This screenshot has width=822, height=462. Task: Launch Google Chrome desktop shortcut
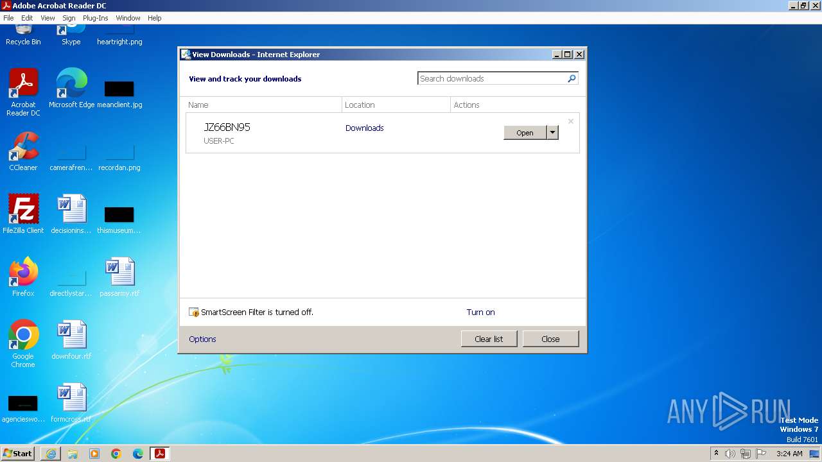pos(24,344)
